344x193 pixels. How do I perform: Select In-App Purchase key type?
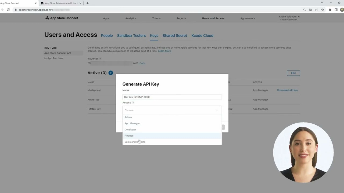coord(54,58)
